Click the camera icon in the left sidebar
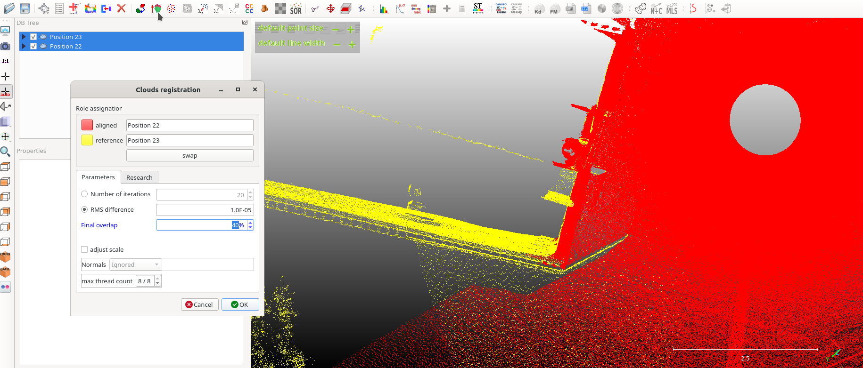863x368 pixels. point(5,46)
